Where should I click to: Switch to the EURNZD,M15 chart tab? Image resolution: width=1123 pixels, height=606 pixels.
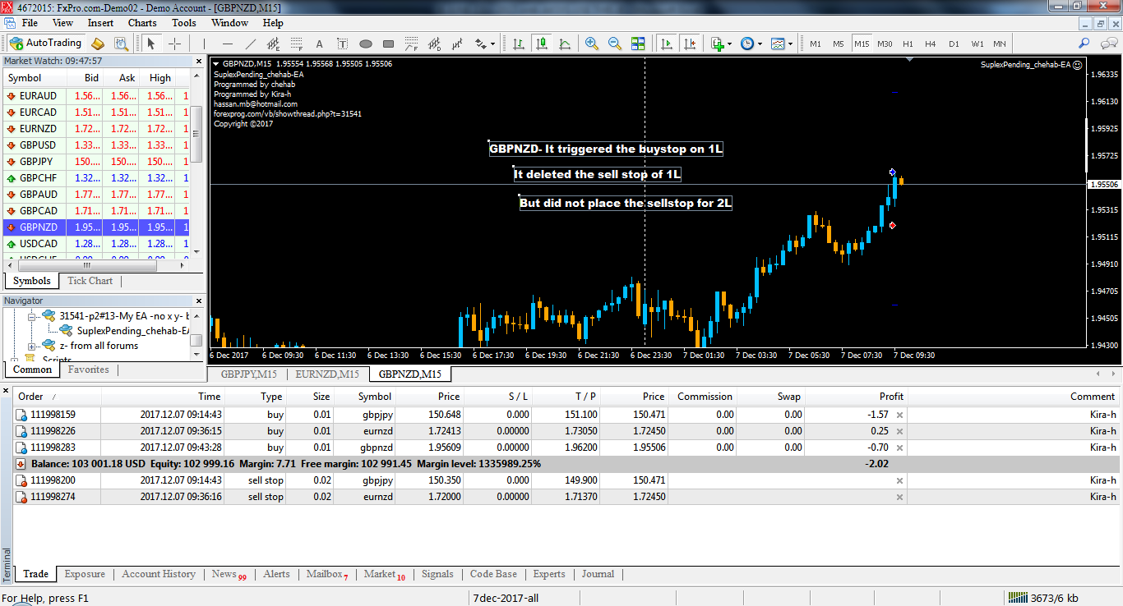pos(327,374)
